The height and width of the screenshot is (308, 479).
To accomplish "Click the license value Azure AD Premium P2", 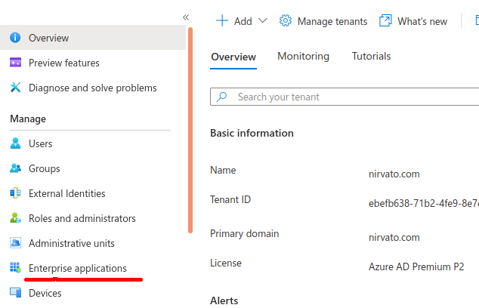I will pyautogui.click(x=416, y=266).
